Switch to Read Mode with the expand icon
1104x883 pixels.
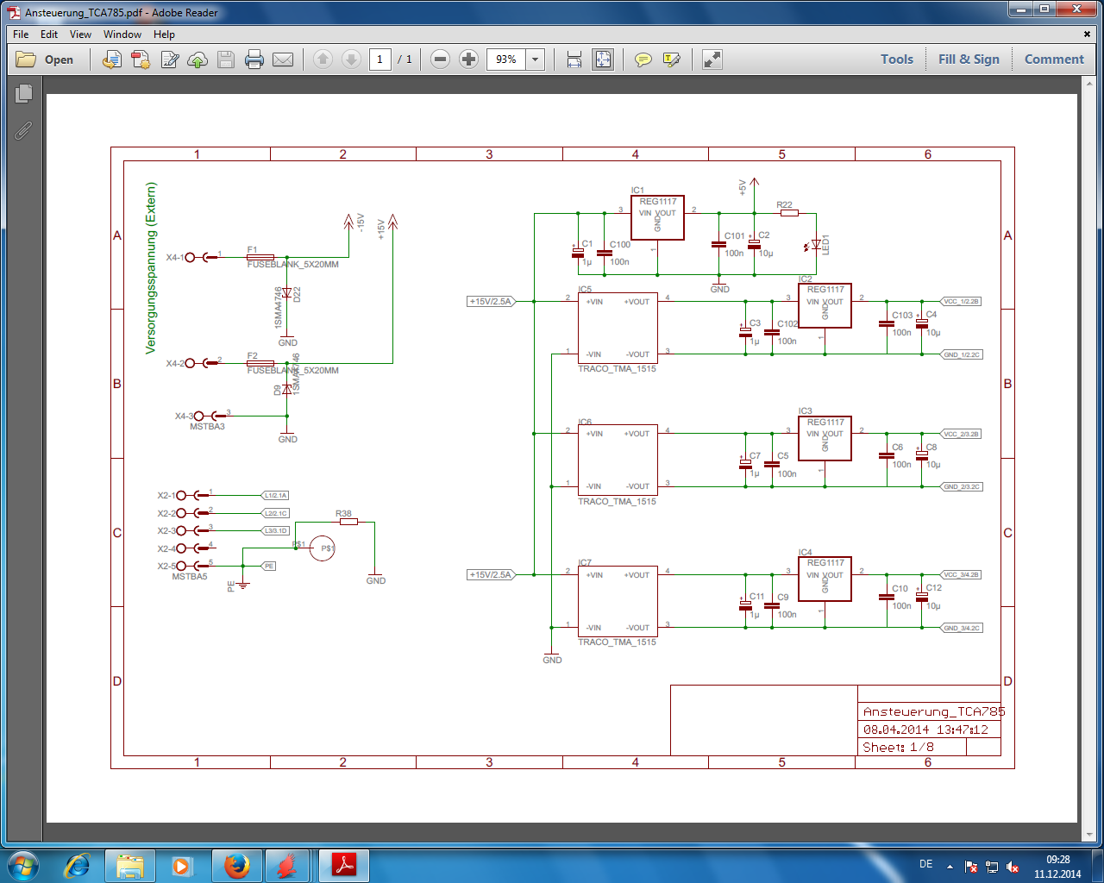point(712,59)
